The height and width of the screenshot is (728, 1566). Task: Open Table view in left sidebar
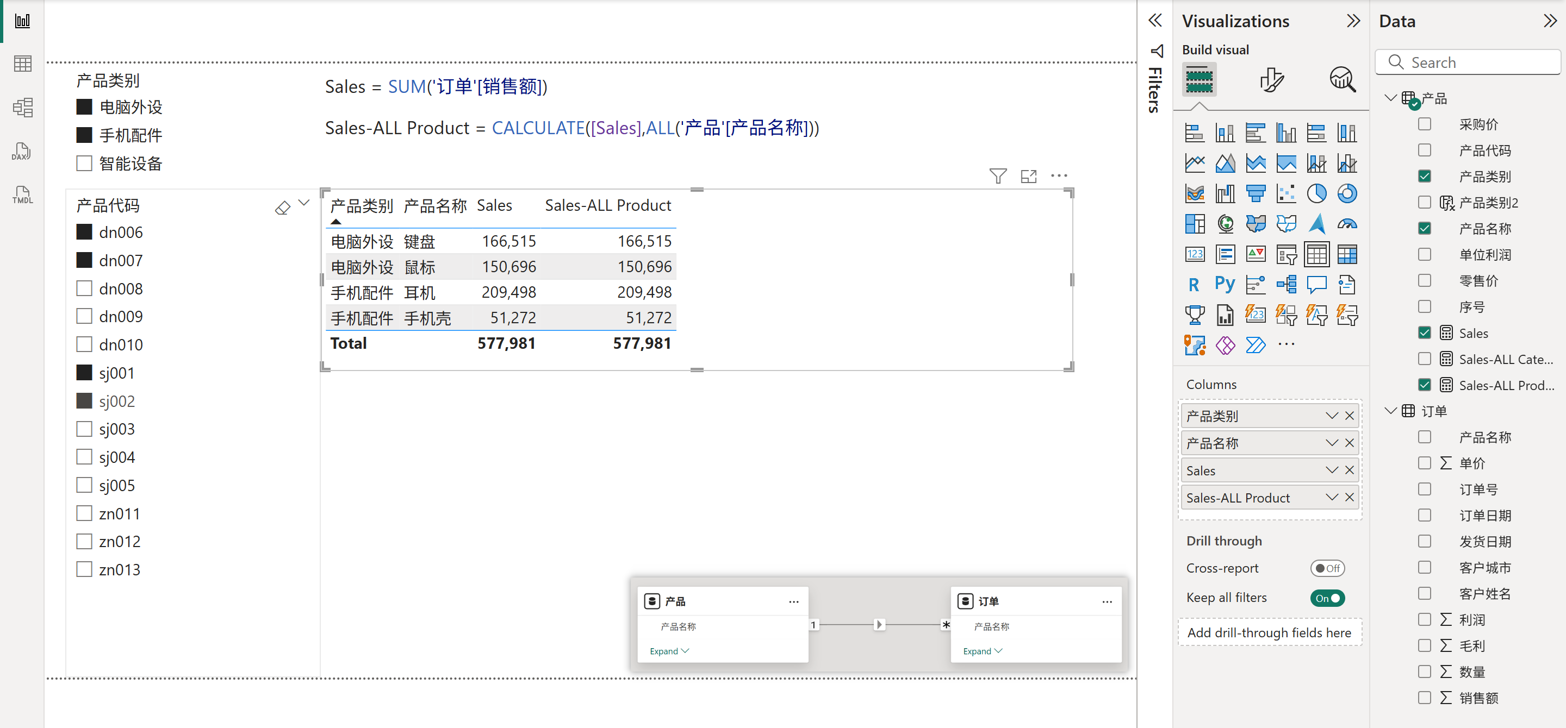pyautogui.click(x=22, y=63)
